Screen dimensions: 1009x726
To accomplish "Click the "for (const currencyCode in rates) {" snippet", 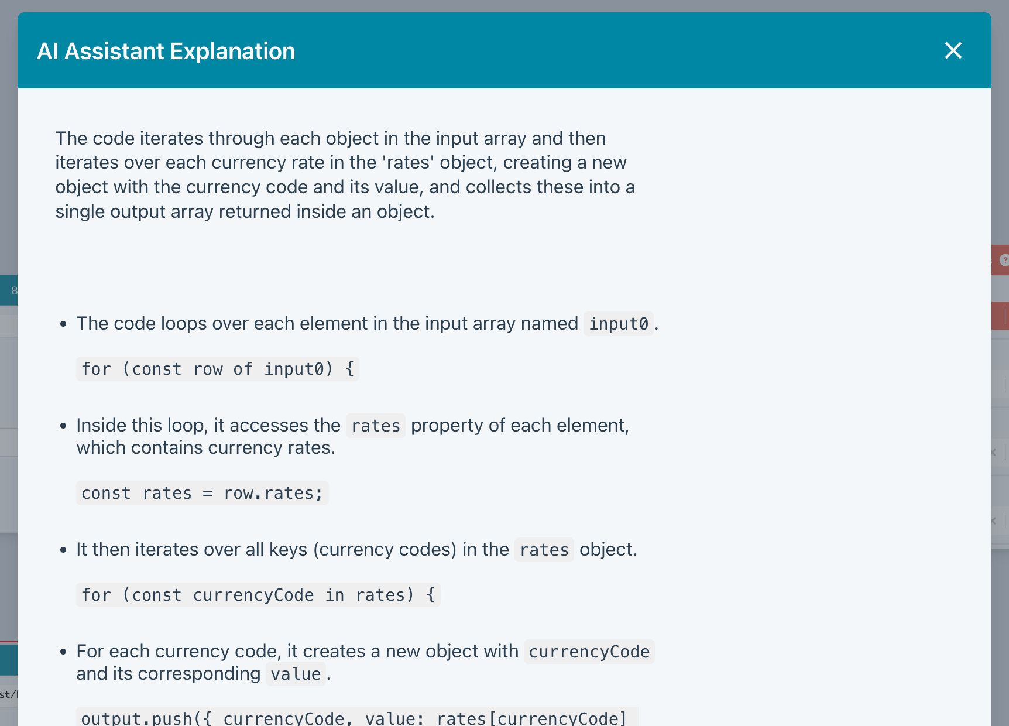I will point(258,595).
